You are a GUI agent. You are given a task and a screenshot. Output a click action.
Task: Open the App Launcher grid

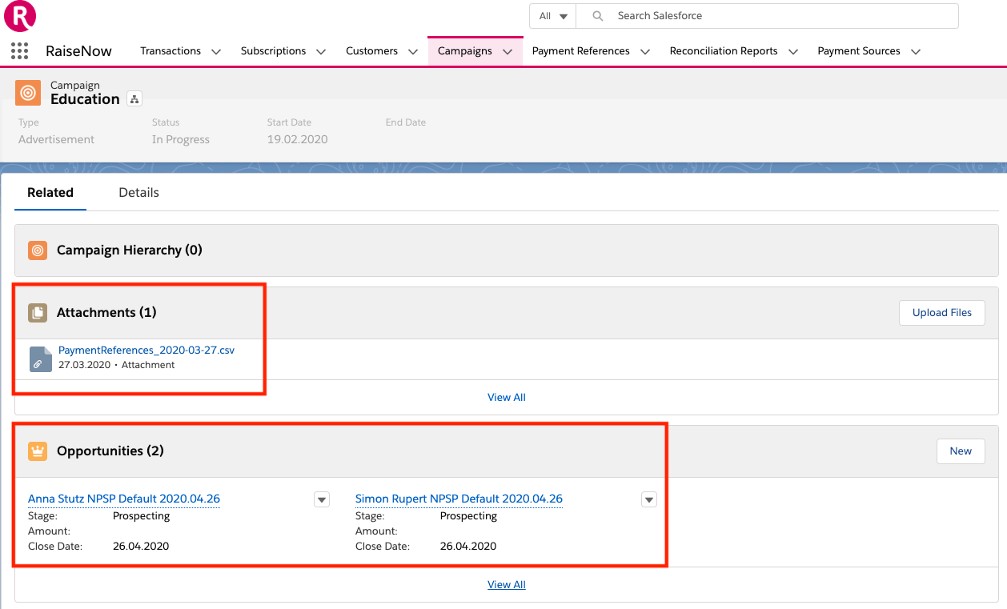(x=20, y=51)
